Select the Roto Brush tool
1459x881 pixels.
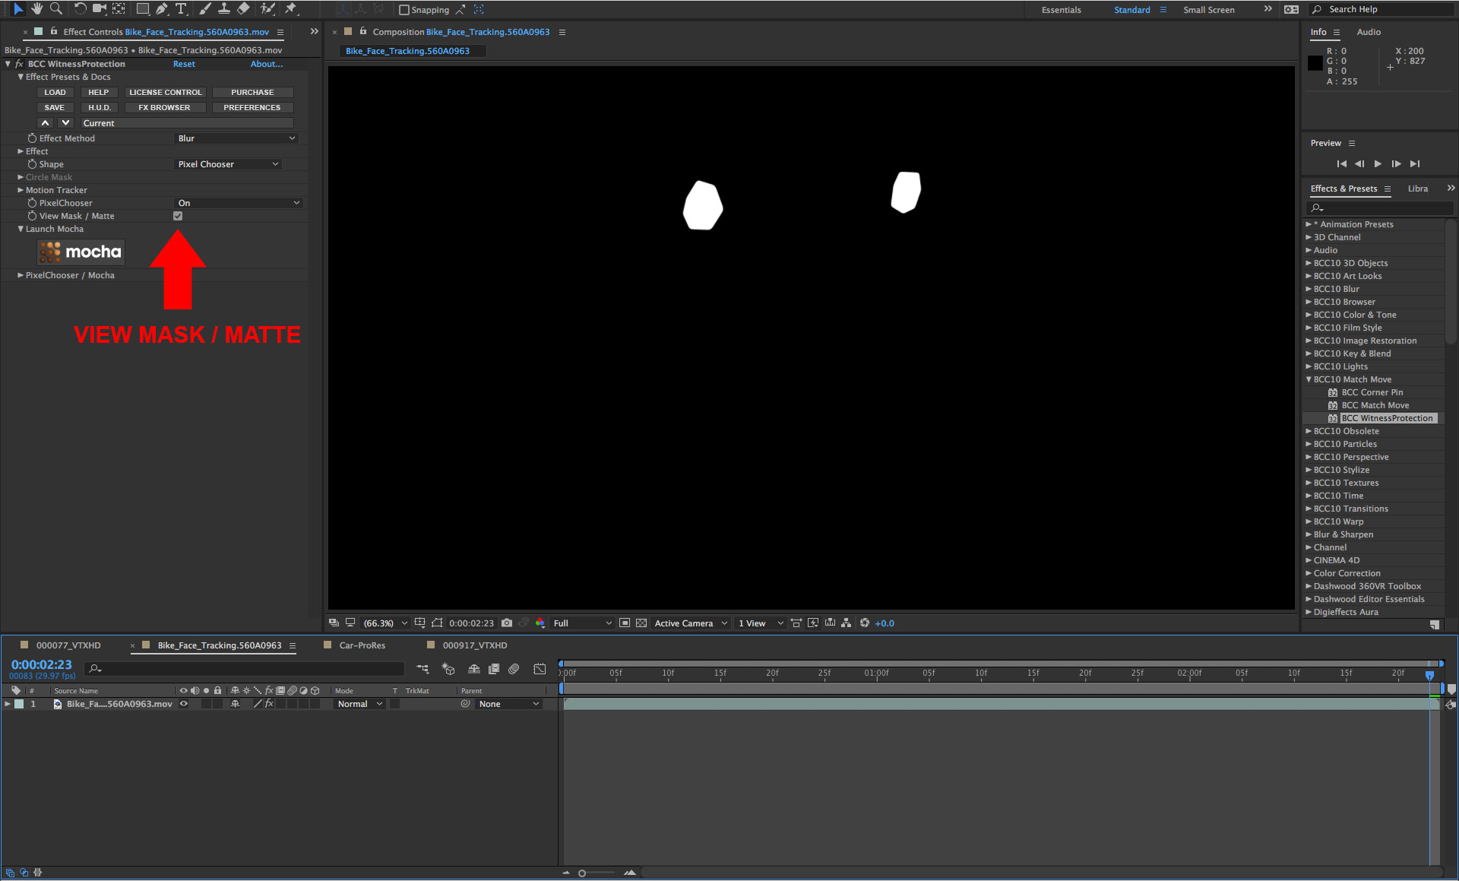[267, 9]
